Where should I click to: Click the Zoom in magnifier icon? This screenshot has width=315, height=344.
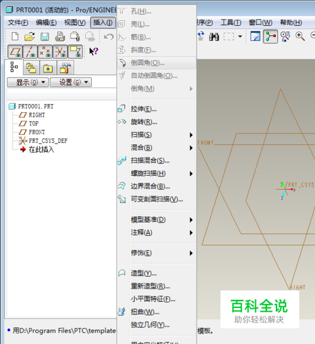click(300, 36)
